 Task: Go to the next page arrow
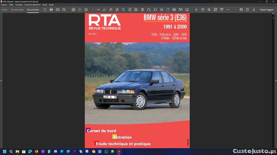click(x=86, y=10)
